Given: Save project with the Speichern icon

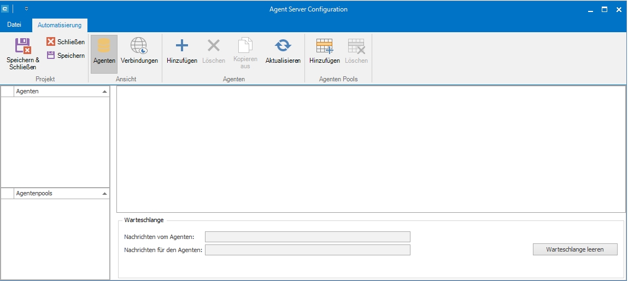Looking at the screenshot, I should (x=51, y=55).
